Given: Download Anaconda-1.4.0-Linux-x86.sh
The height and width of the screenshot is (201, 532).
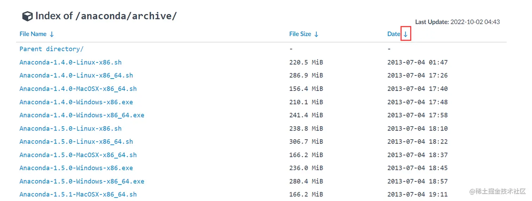Looking at the screenshot, I should 70,62.
